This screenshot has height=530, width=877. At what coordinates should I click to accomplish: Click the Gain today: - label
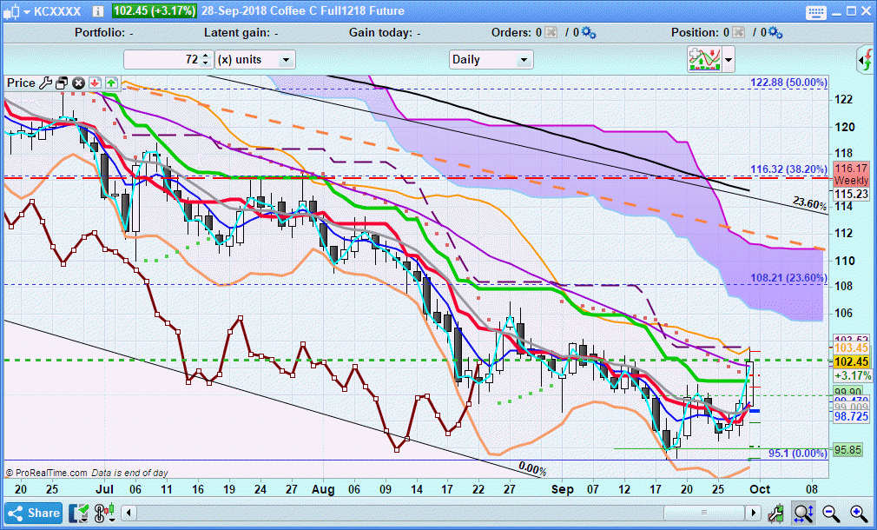(x=385, y=33)
